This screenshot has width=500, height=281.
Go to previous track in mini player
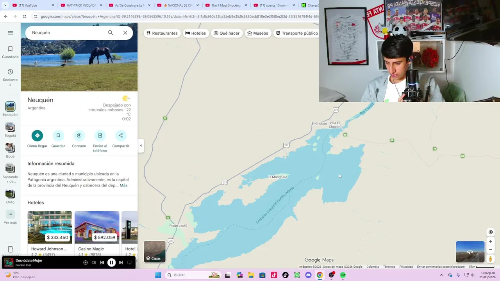click(102, 263)
